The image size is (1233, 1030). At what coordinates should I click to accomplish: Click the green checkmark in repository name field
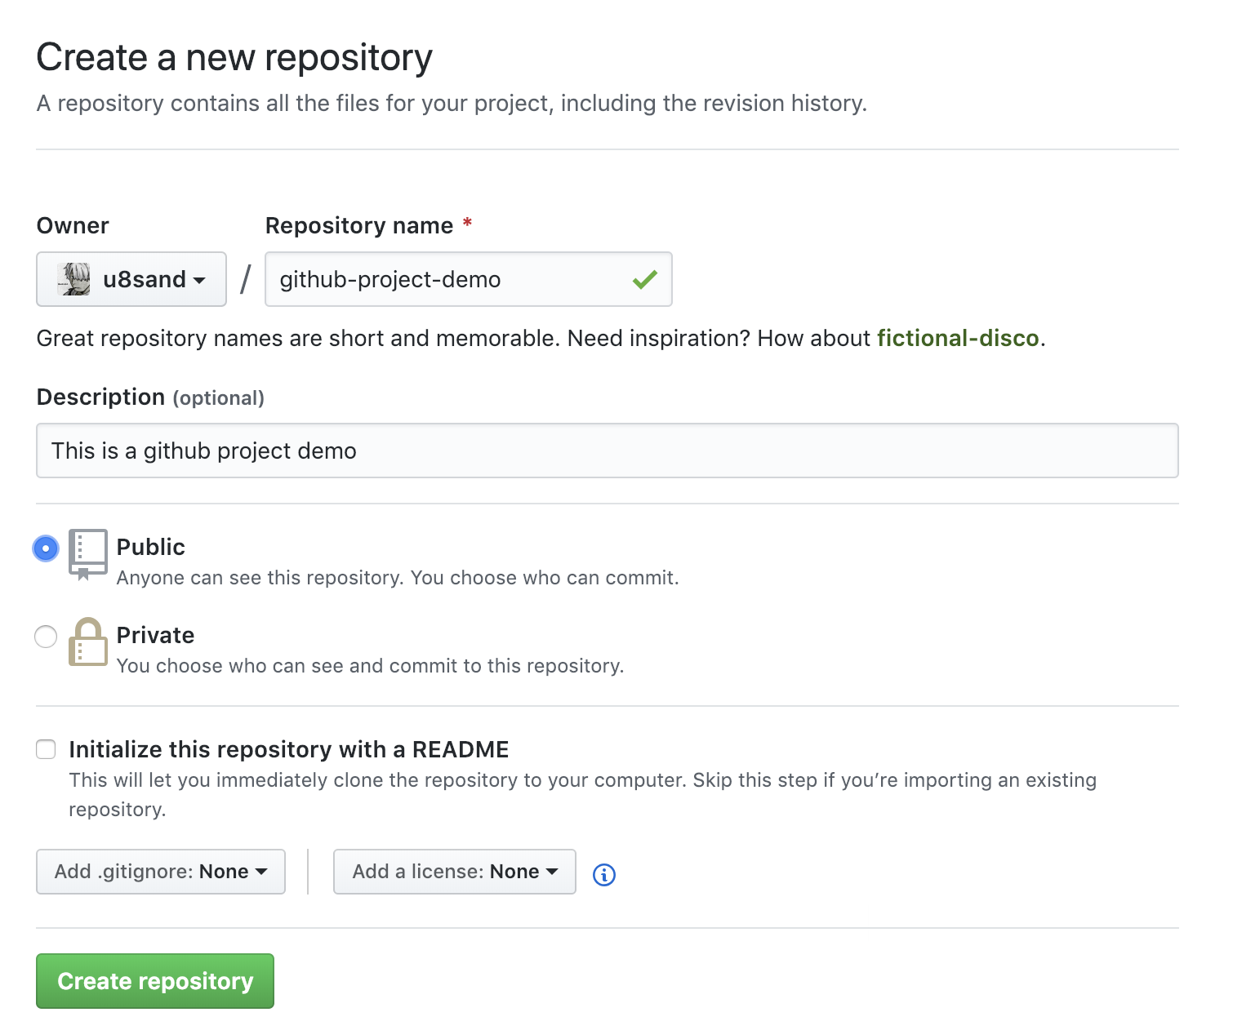tap(644, 280)
